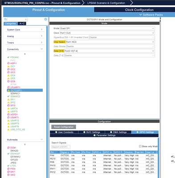Click the search magnifier icon in sidebar
Image resolution: width=175 pixels, height=178 pixels.
(x=5, y=19)
